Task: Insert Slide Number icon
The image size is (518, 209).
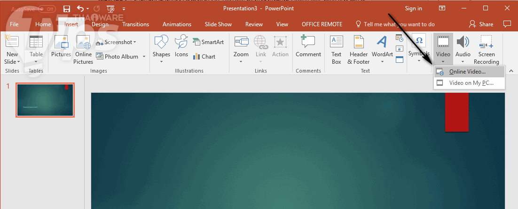Action: click(x=400, y=49)
